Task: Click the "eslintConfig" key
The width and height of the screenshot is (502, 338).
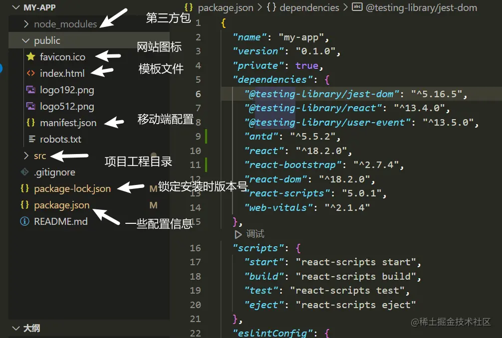Action: tap(272, 333)
